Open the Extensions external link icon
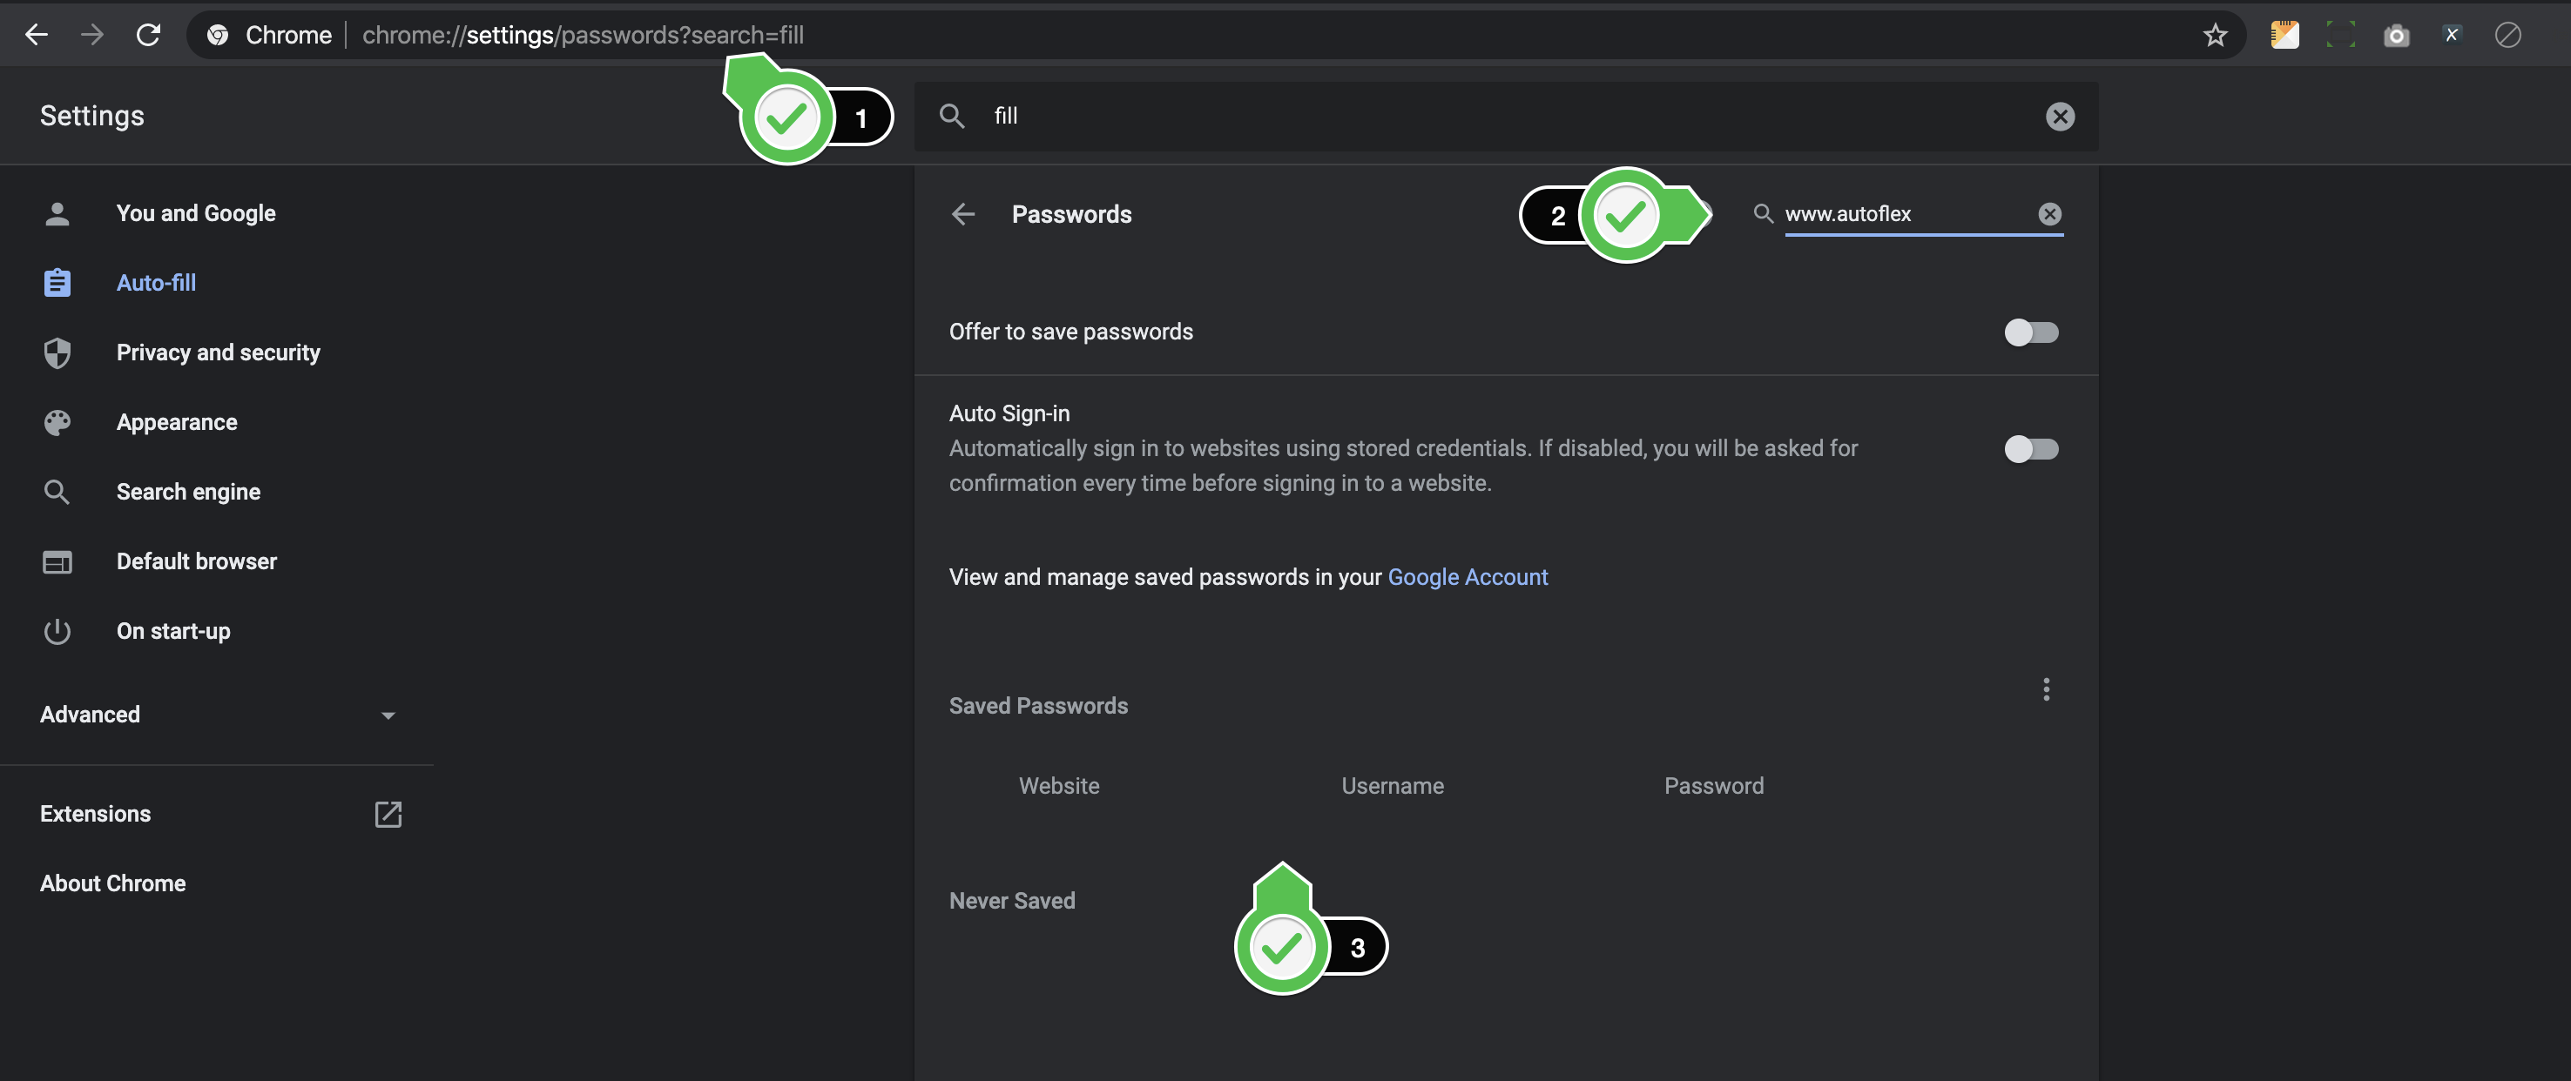 point(388,814)
